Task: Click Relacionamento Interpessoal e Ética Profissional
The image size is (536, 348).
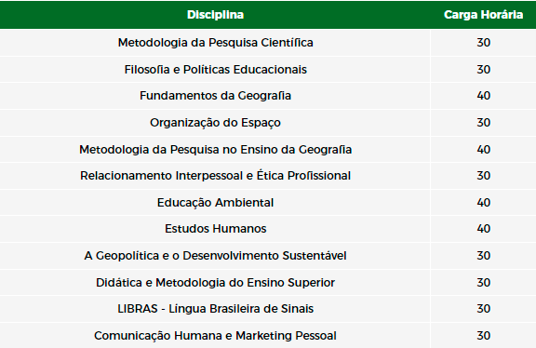Action: (215, 176)
